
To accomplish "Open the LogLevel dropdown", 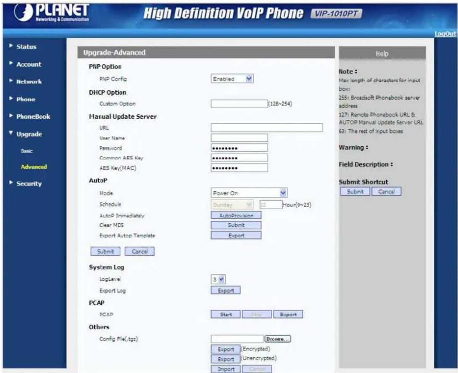I will (x=218, y=280).
